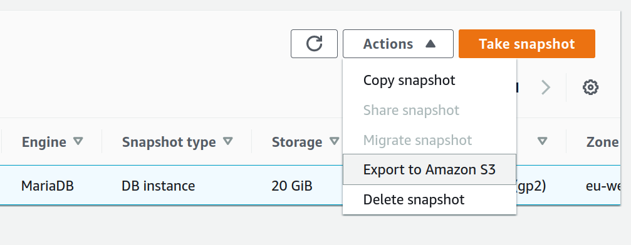The height and width of the screenshot is (245, 631).
Task: Open table preferences gear icon
Action: click(x=590, y=87)
